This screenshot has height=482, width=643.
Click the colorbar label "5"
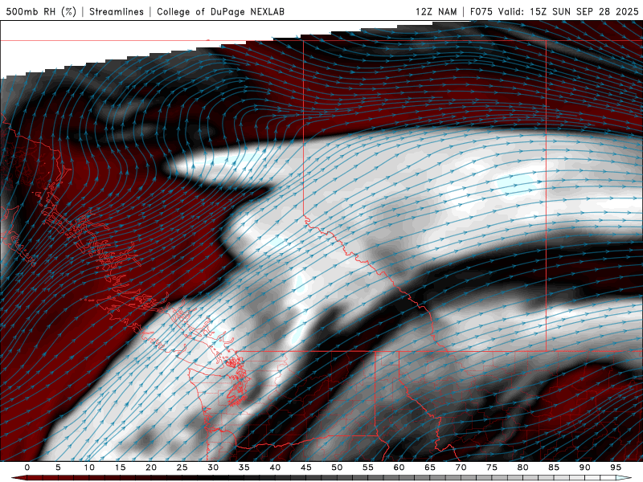click(x=58, y=468)
